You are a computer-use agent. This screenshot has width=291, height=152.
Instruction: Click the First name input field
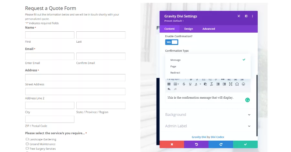coord(50,35)
